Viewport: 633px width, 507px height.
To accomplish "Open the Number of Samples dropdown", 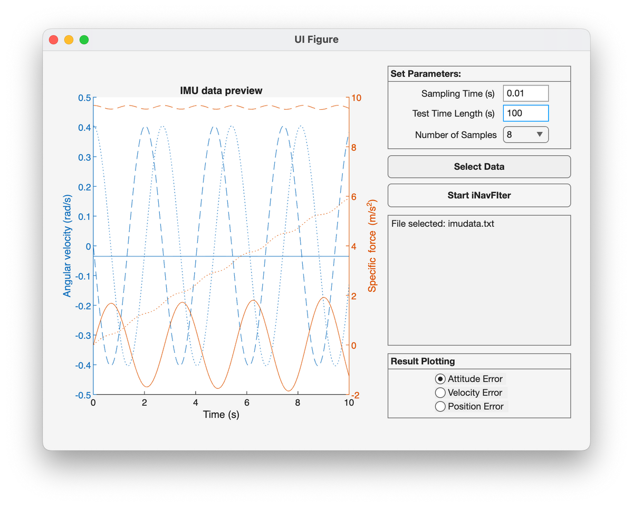I will [x=526, y=135].
